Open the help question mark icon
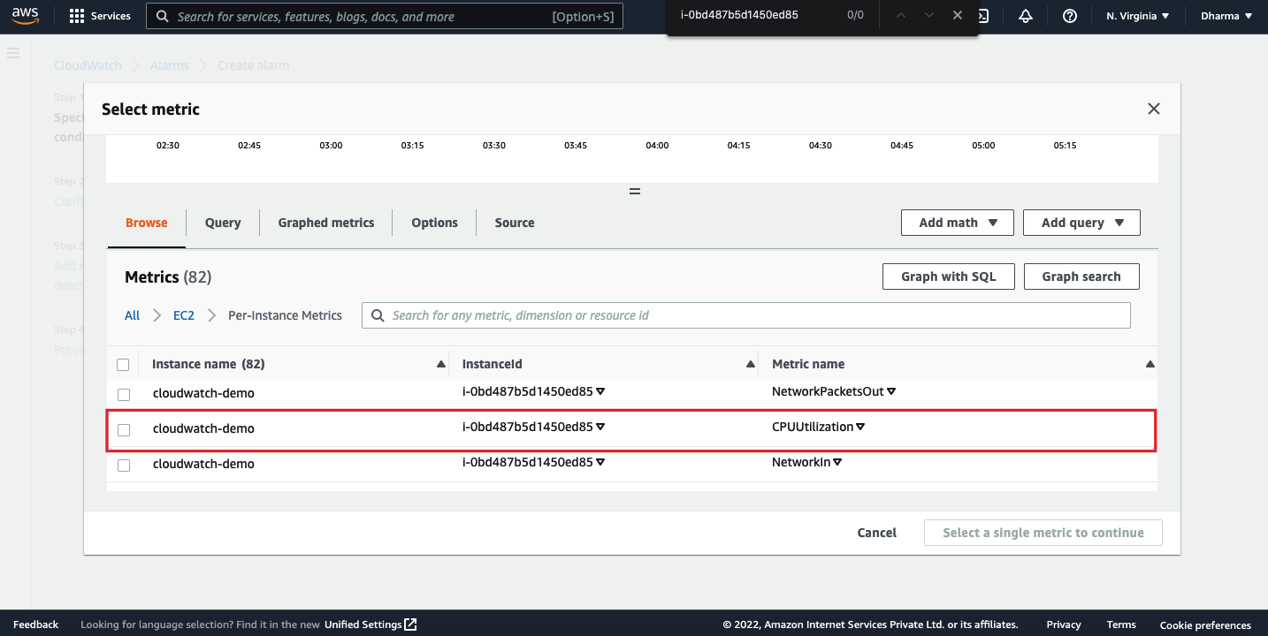Viewport: 1268px width, 636px height. 1070,16
